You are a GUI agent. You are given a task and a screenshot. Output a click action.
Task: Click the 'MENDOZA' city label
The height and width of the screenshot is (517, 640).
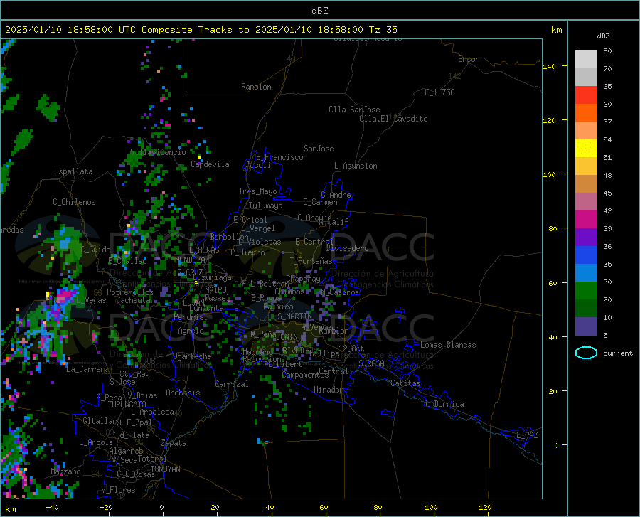tap(190, 260)
